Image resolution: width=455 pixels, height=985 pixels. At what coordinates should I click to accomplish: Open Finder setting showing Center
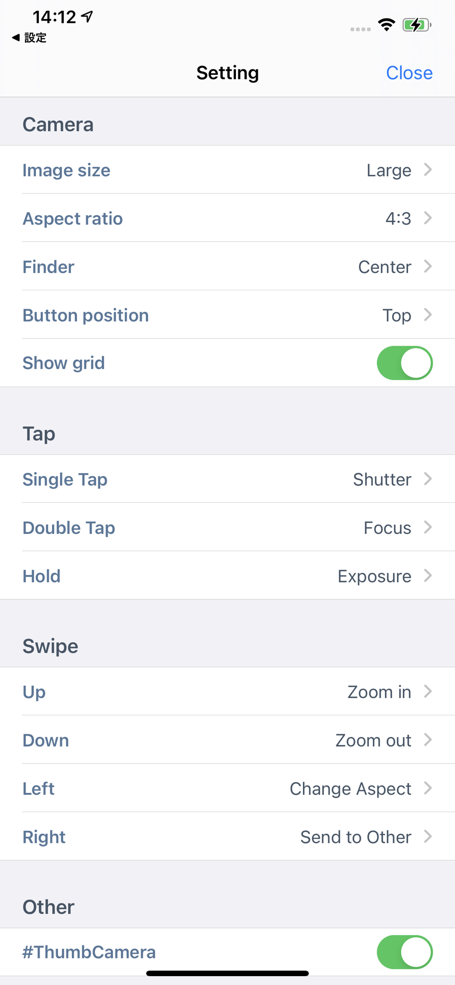coord(227,266)
